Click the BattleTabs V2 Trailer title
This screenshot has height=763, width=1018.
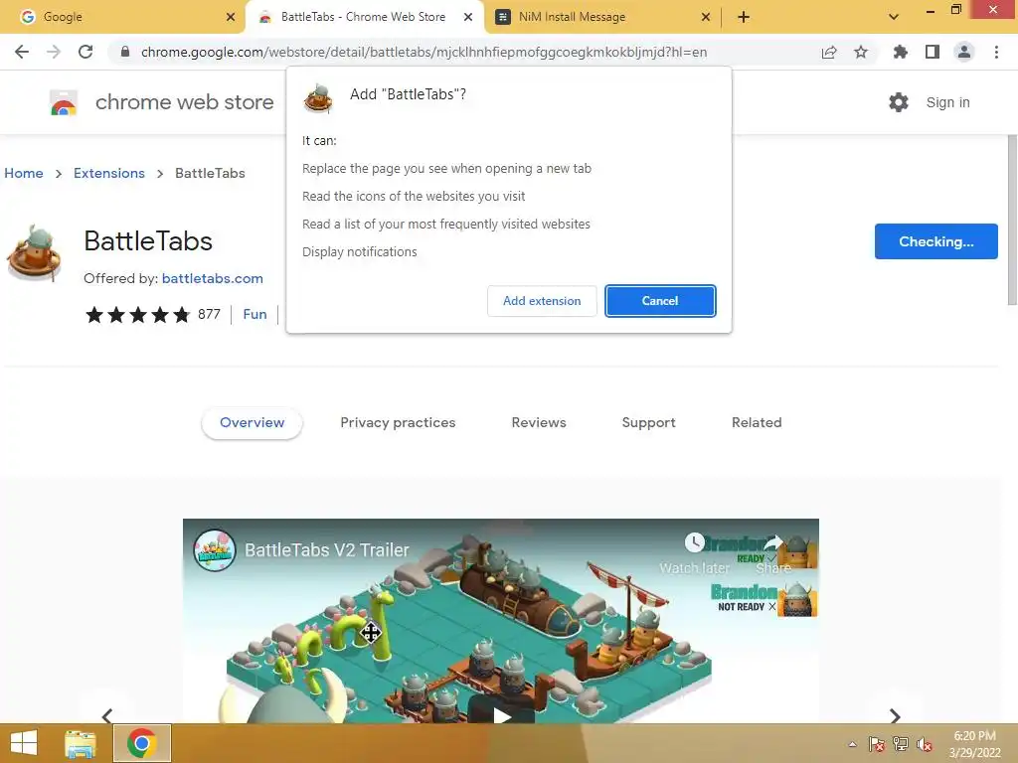click(x=326, y=550)
